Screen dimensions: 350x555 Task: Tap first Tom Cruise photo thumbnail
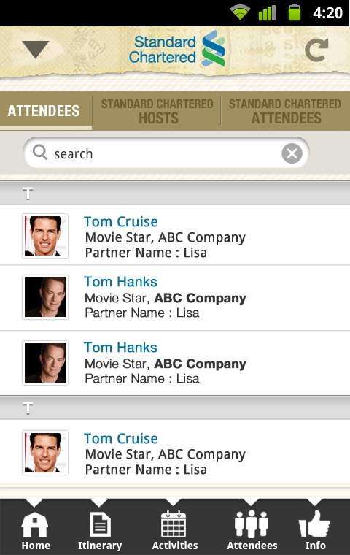pos(45,236)
